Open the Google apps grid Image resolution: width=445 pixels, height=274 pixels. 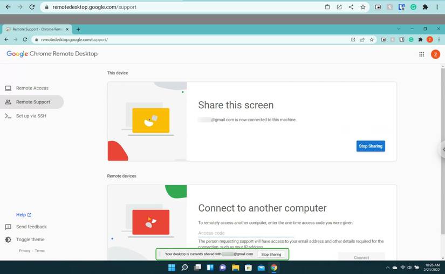(422, 54)
